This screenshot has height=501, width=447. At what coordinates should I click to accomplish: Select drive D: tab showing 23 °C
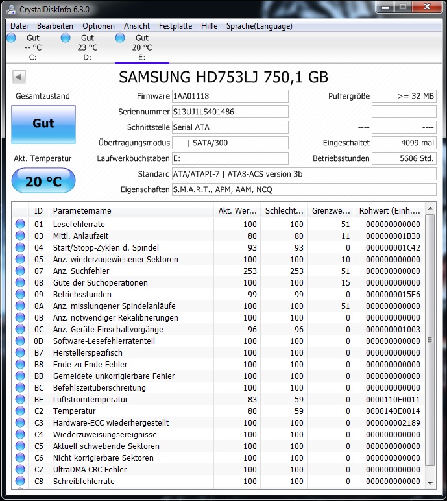coord(88,47)
